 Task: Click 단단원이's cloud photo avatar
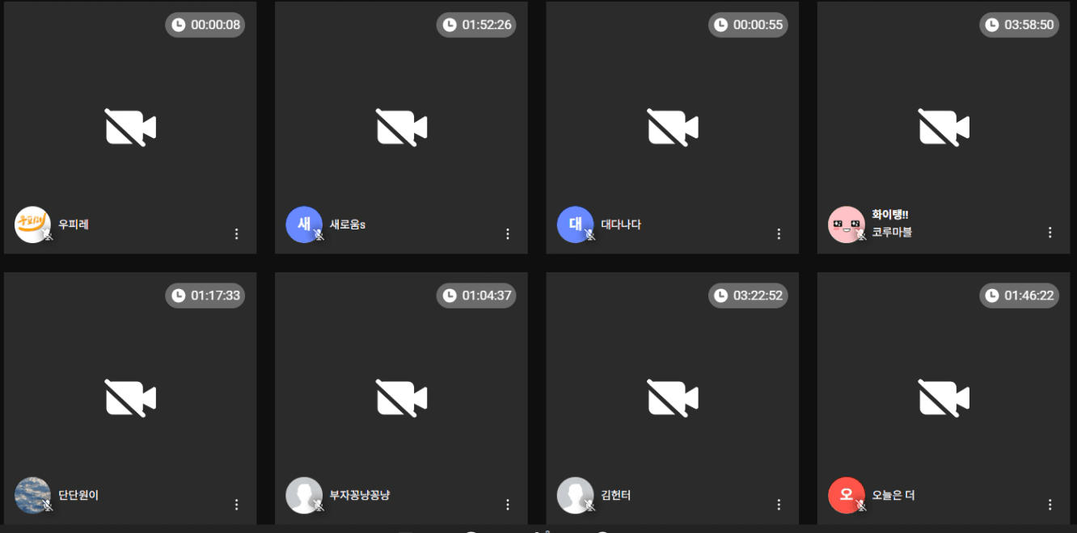pyautogui.click(x=32, y=495)
